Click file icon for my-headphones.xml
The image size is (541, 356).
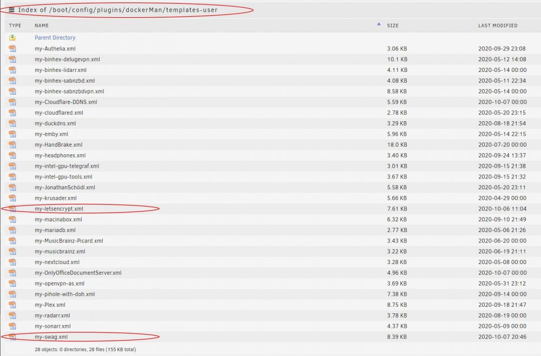click(12, 156)
